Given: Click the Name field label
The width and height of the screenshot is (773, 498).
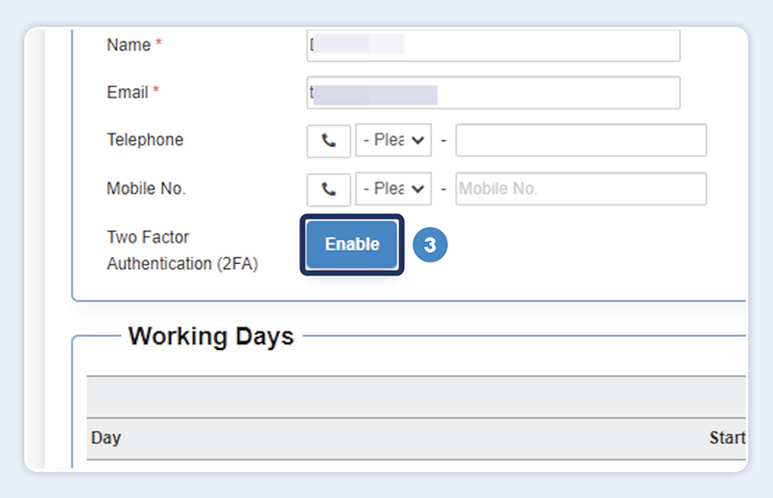Looking at the screenshot, I should (129, 45).
